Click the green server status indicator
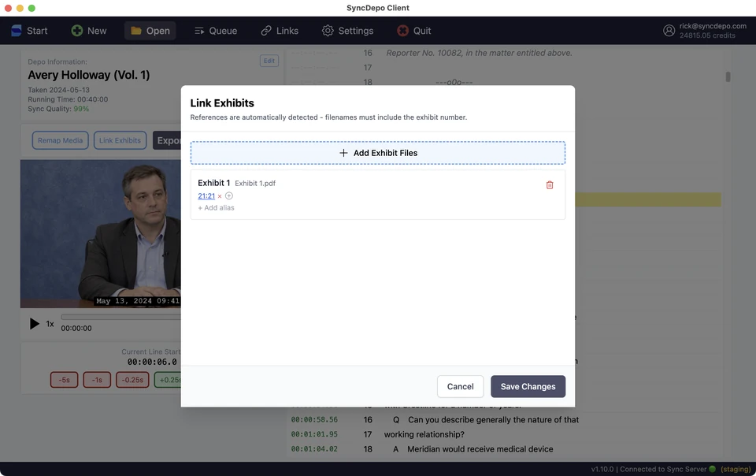756x476 pixels. 712,469
